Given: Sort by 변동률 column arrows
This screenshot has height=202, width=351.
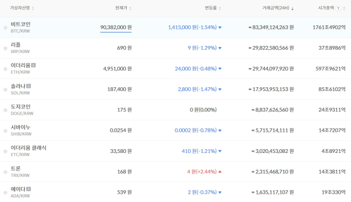Looking at the screenshot, I should click(x=220, y=8).
